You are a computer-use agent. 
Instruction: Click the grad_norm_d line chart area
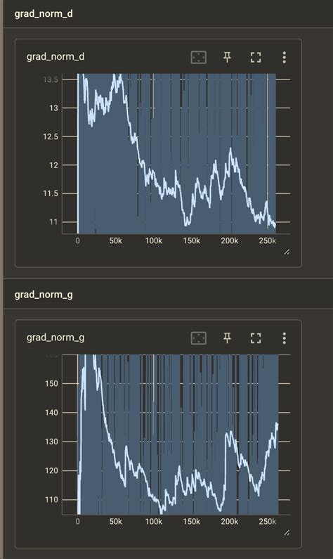pos(176,154)
